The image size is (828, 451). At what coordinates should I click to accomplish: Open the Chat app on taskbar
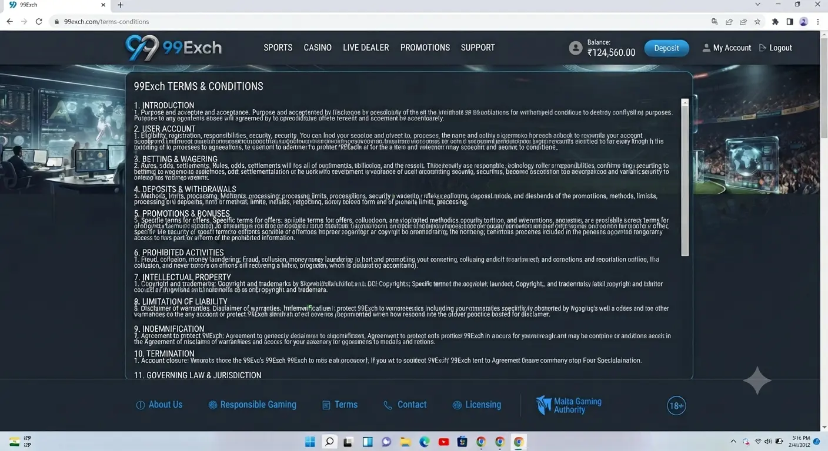(x=386, y=442)
